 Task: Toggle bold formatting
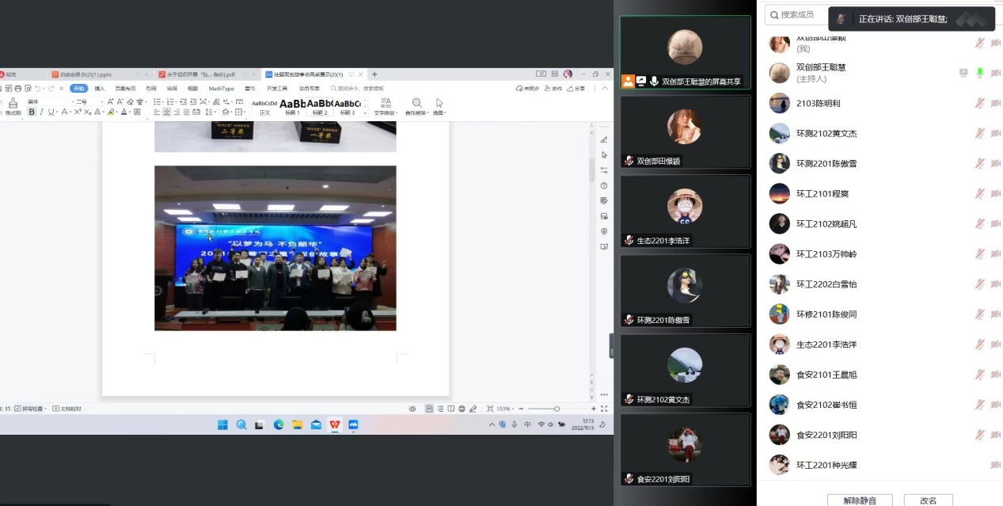pyautogui.click(x=32, y=112)
